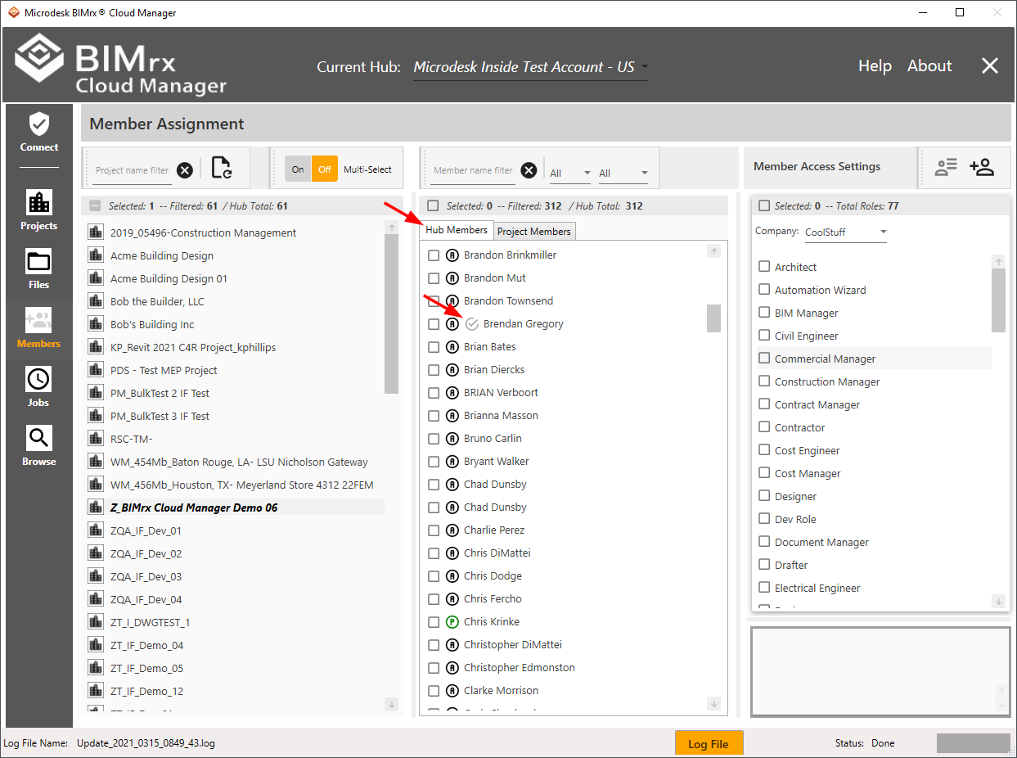The height and width of the screenshot is (758, 1017).
Task: Open the Company CoolStuff dropdown
Action: (846, 232)
